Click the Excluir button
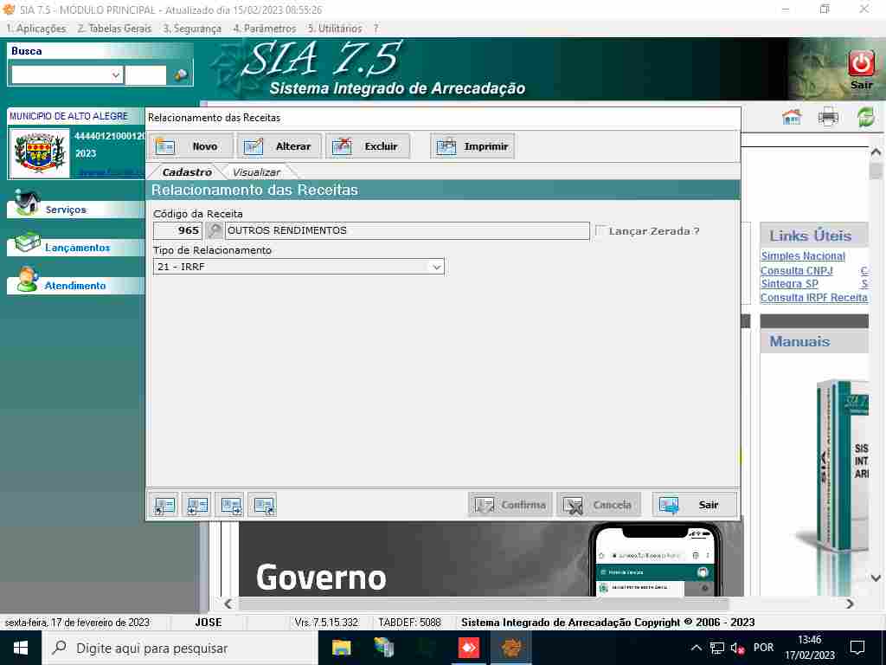The width and height of the screenshot is (886, 665). pyautogui.click(x=367, y=146)
